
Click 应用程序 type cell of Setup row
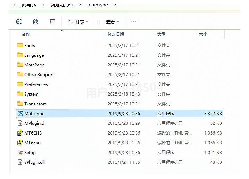click(x=166, y=153)
